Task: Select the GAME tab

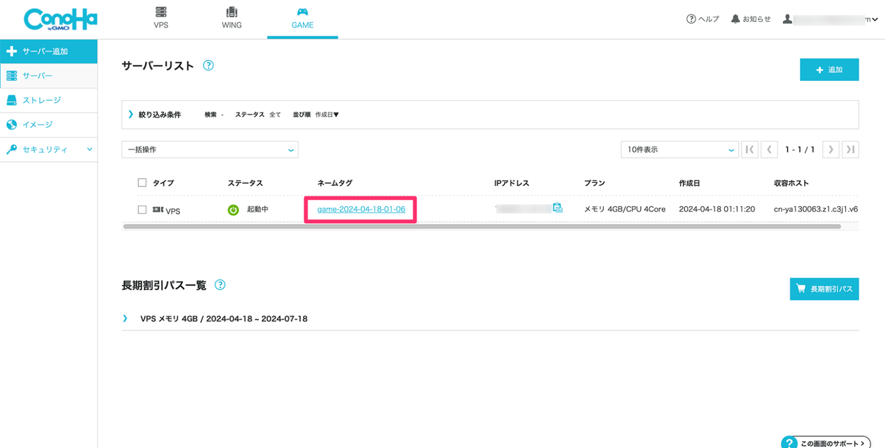Action: [302, 19]
